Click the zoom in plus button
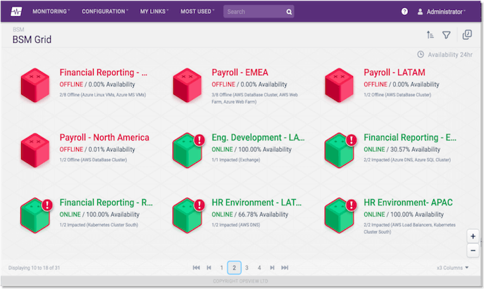The image size is (484, 289). [x=473, y=236]
